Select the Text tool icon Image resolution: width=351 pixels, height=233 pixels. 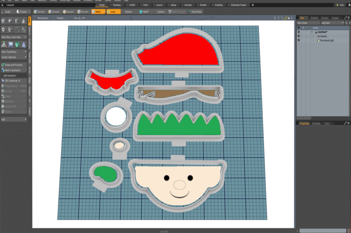pos(24,30)
